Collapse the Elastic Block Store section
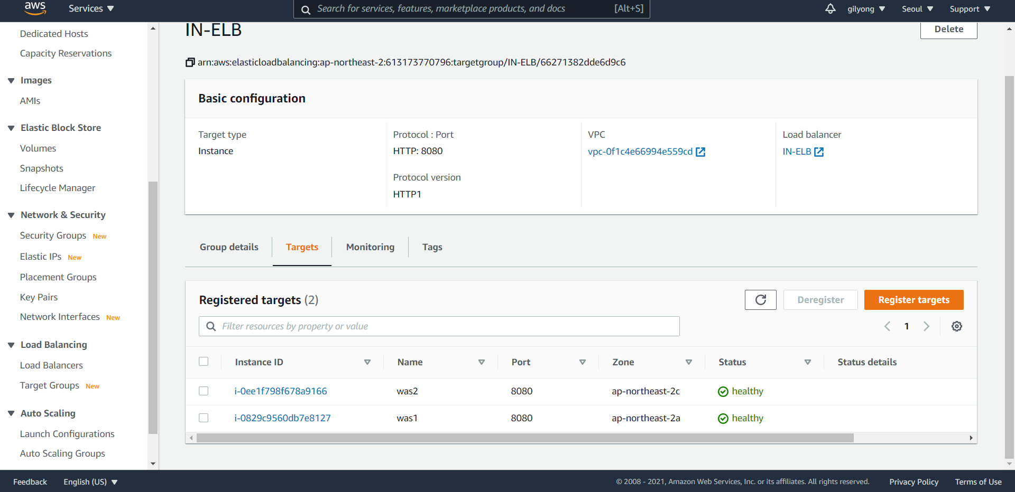The image size is (1015, 492). point(11,128)
